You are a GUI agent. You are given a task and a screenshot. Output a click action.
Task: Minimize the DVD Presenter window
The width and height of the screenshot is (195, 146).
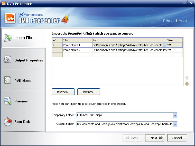coord(184,4)
